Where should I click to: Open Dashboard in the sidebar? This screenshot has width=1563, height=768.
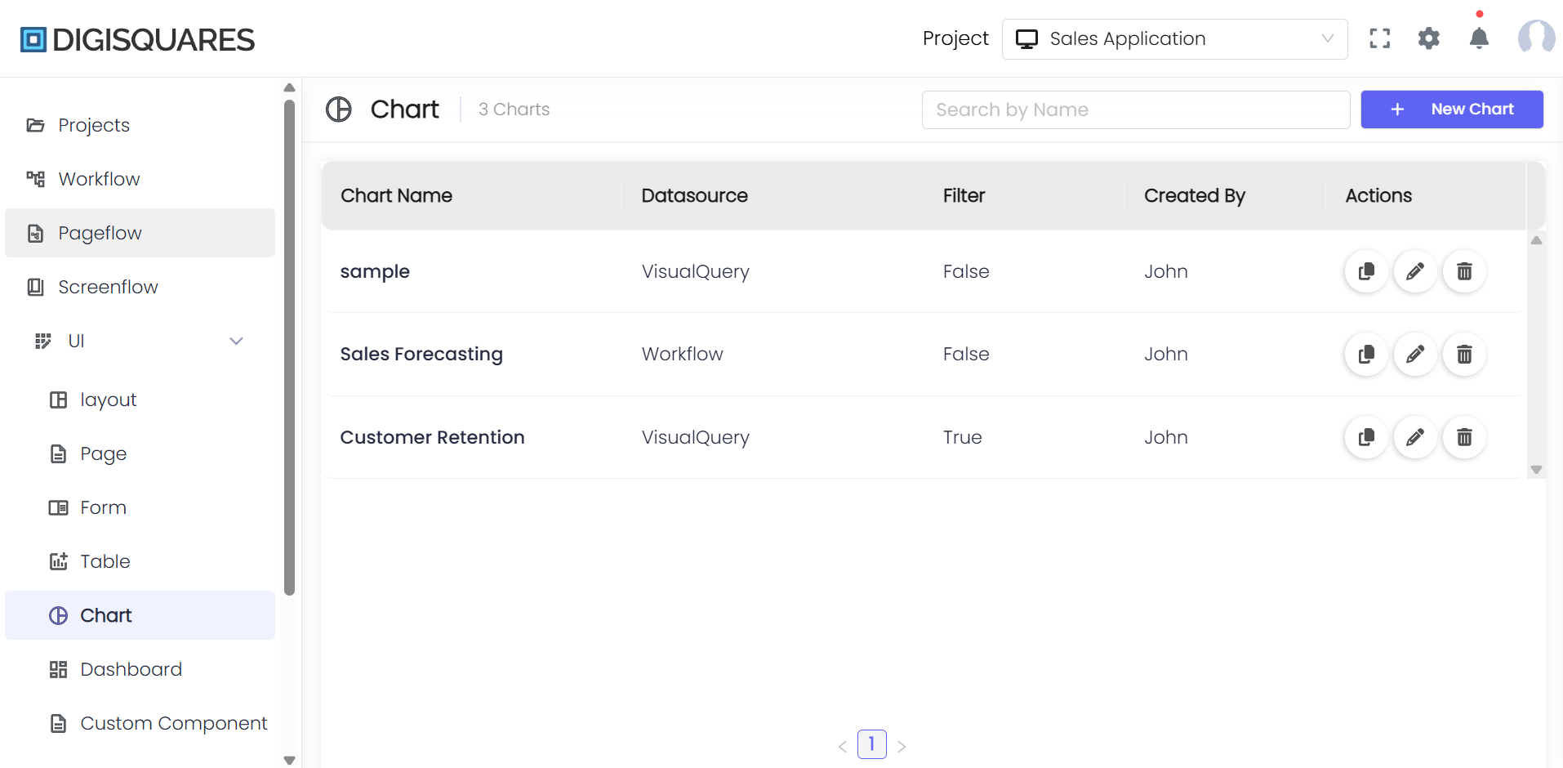pyautogui.click(x=140, y=669)
